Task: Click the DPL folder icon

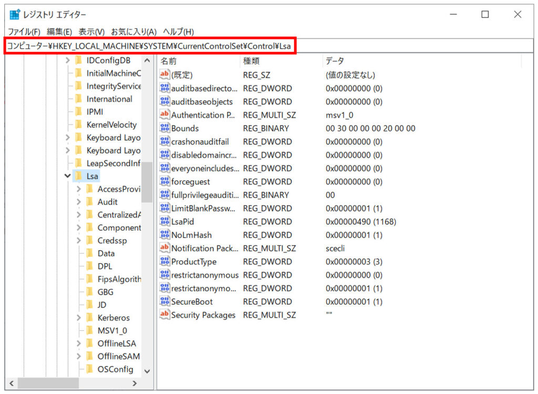Action: coord(90,266)
